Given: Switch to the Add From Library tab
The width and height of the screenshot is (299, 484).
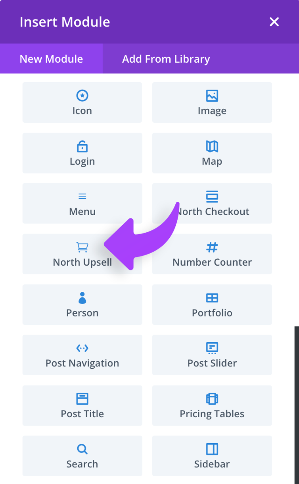Looking at the screenshot, I should pyautogui.click(x=166, y=59).
